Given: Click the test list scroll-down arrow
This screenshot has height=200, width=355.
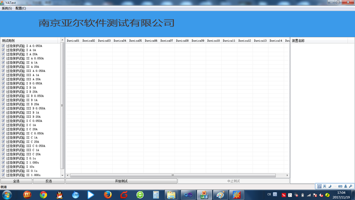Looking at the screenshot, I should (x=63, y=175).
